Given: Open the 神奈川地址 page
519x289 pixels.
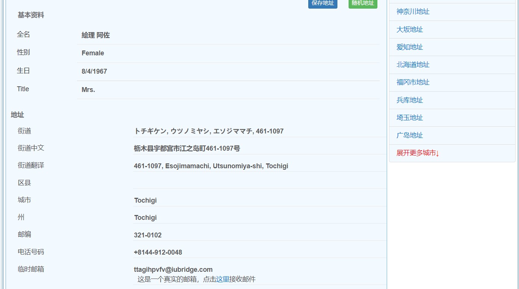Looking at the screenshot, I should (413, 12).
